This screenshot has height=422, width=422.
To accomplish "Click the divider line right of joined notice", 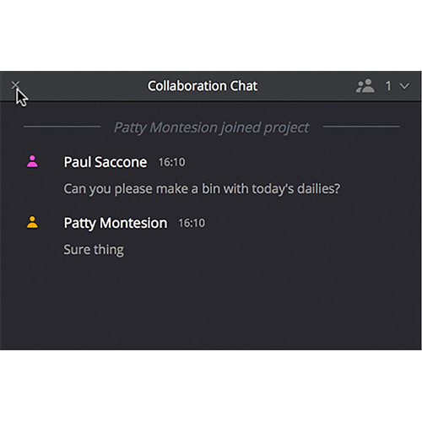I will tap(361, 127).
